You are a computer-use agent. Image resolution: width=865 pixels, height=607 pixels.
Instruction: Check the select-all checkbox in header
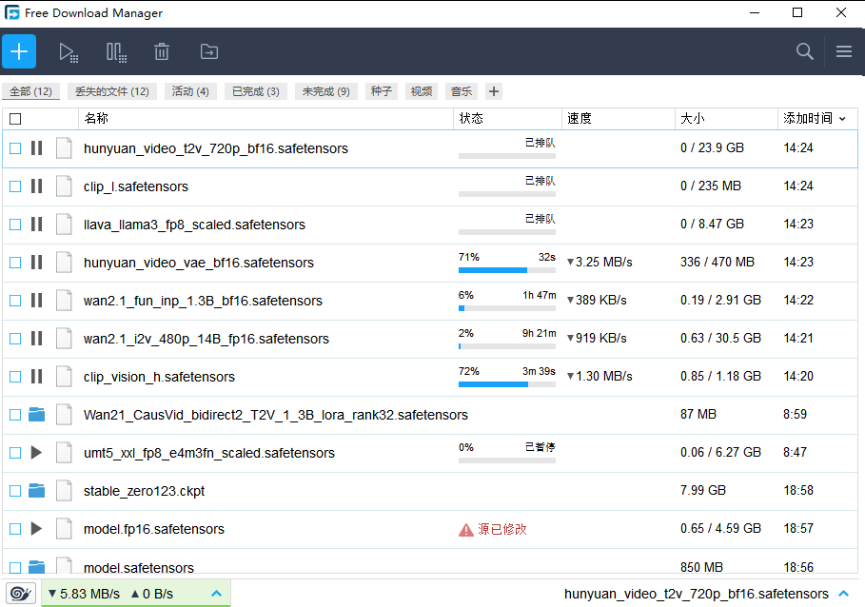15,119
